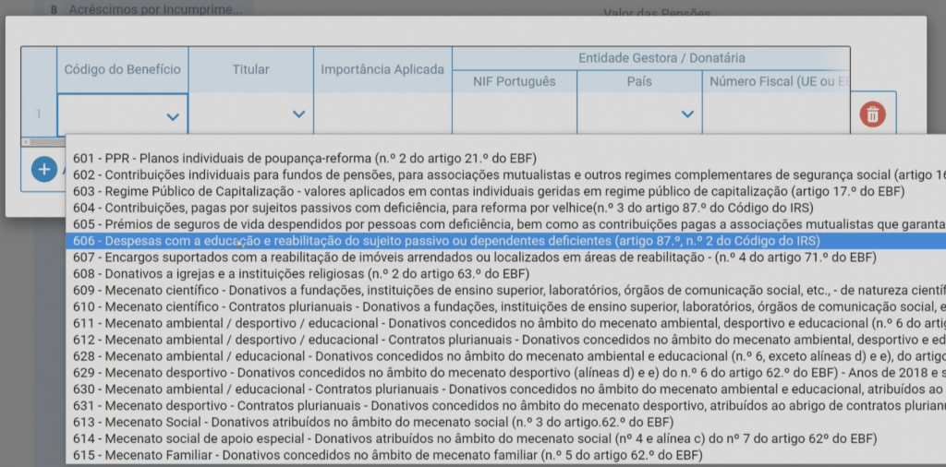946x467 pixels.
Task: Open the Código do Benefício dropdown
Action: click(122, 115)
